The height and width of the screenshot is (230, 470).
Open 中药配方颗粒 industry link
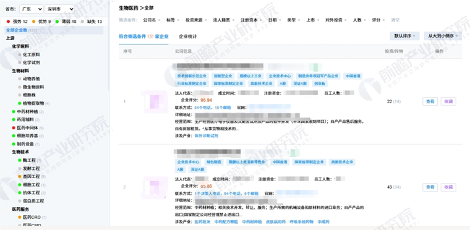point(226,222)
